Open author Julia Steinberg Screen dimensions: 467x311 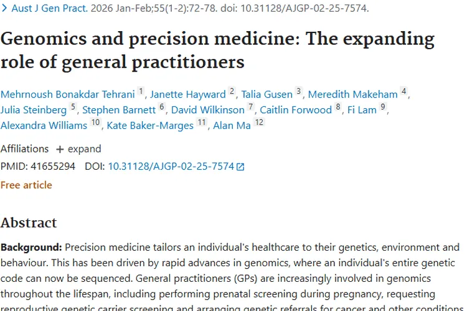click(x=34, y=110)
